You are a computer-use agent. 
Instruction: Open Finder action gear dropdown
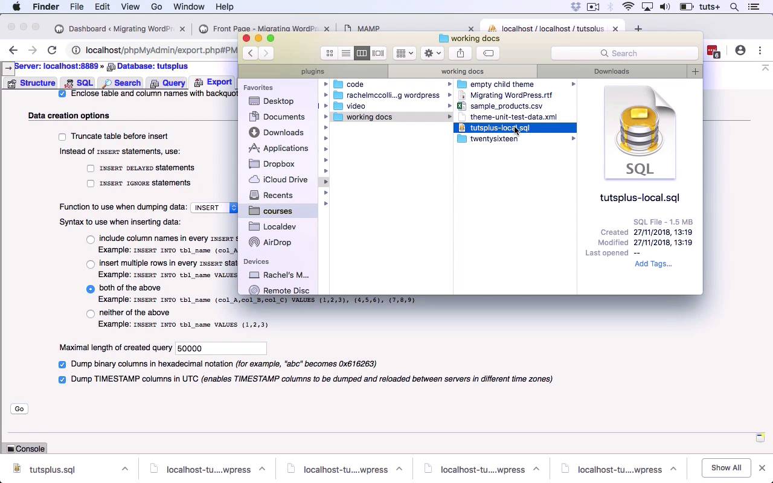[x=432, y=53]
